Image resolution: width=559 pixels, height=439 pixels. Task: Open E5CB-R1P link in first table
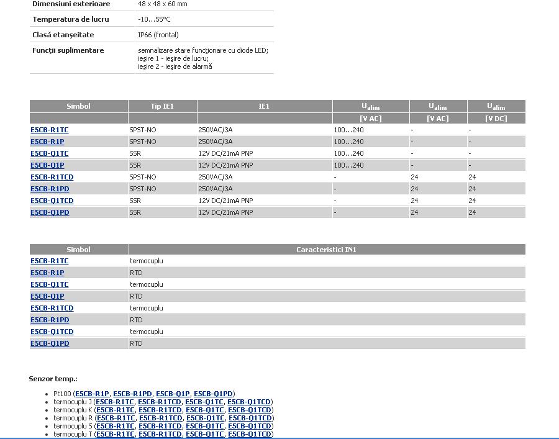pyautogui.click(x=47, y=142)
